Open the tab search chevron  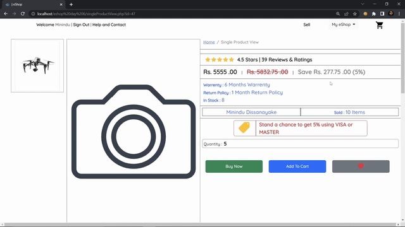coord(363,4)
